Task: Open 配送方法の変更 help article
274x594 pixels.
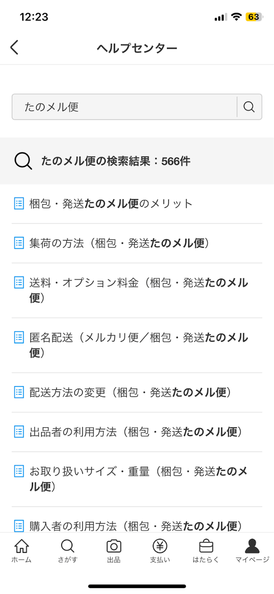Action: point(130,392)
